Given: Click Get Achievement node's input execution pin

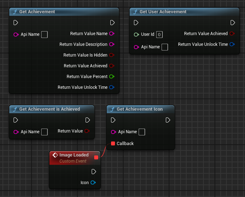Looking at the screenshot, I should coord(16,23).
